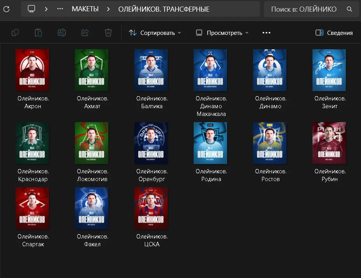Click the rename icon in toolbar
361x278 pixels.
(x=62, y=33)
